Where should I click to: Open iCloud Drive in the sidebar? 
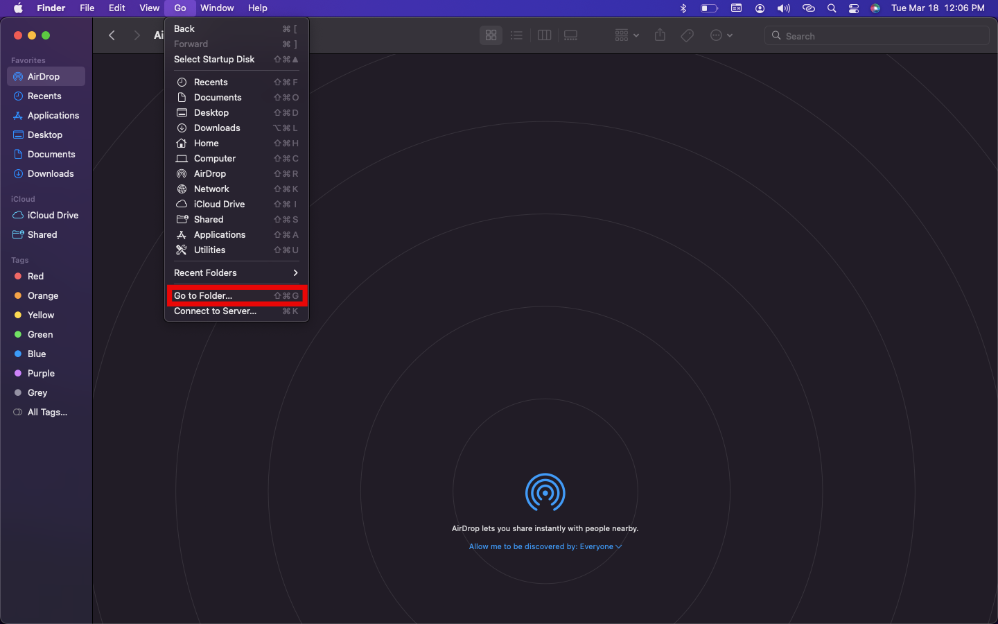(46, 215)
